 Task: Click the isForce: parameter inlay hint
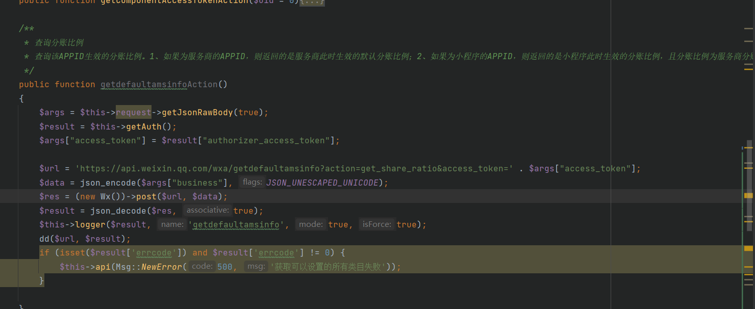(376, 224)
